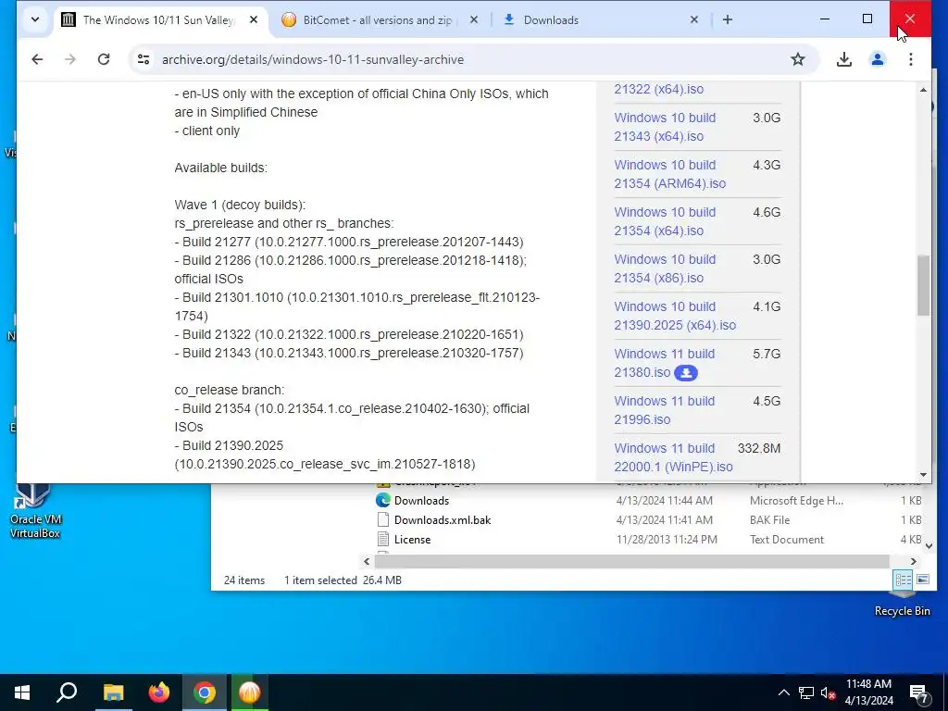Open the 21322 (x64).iso link
948x711 pixels.
(659, 89)
